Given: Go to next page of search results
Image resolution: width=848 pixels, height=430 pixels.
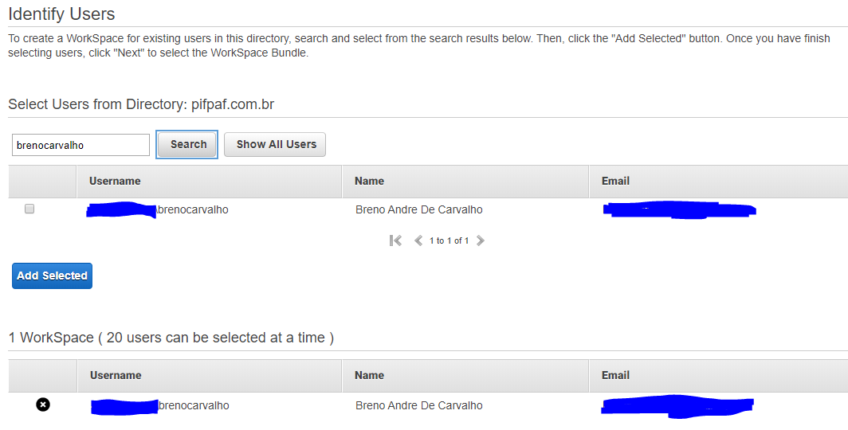Looking at the screenshot, I should pos(481,240).
